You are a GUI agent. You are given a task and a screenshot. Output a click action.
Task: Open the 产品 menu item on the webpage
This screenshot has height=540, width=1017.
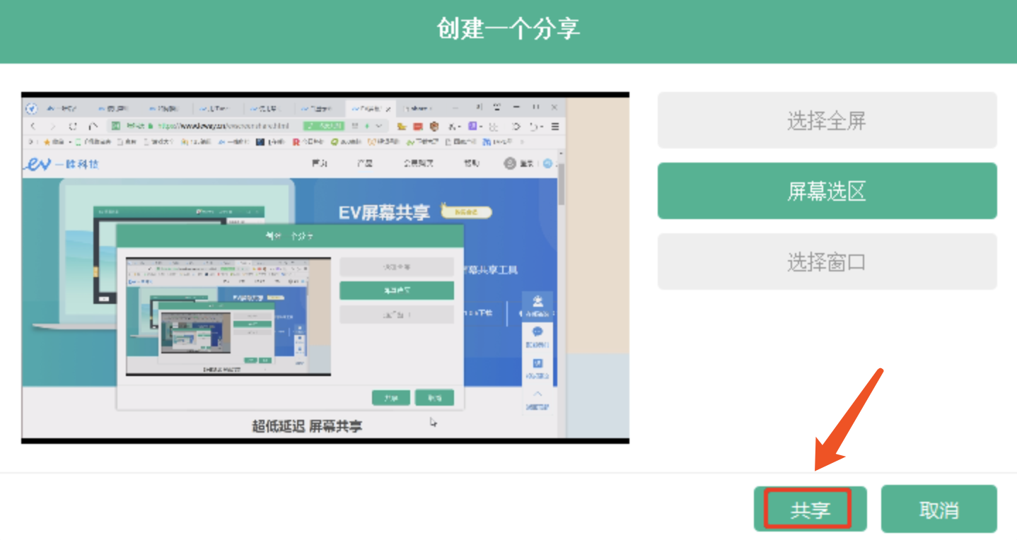[364, 163]
